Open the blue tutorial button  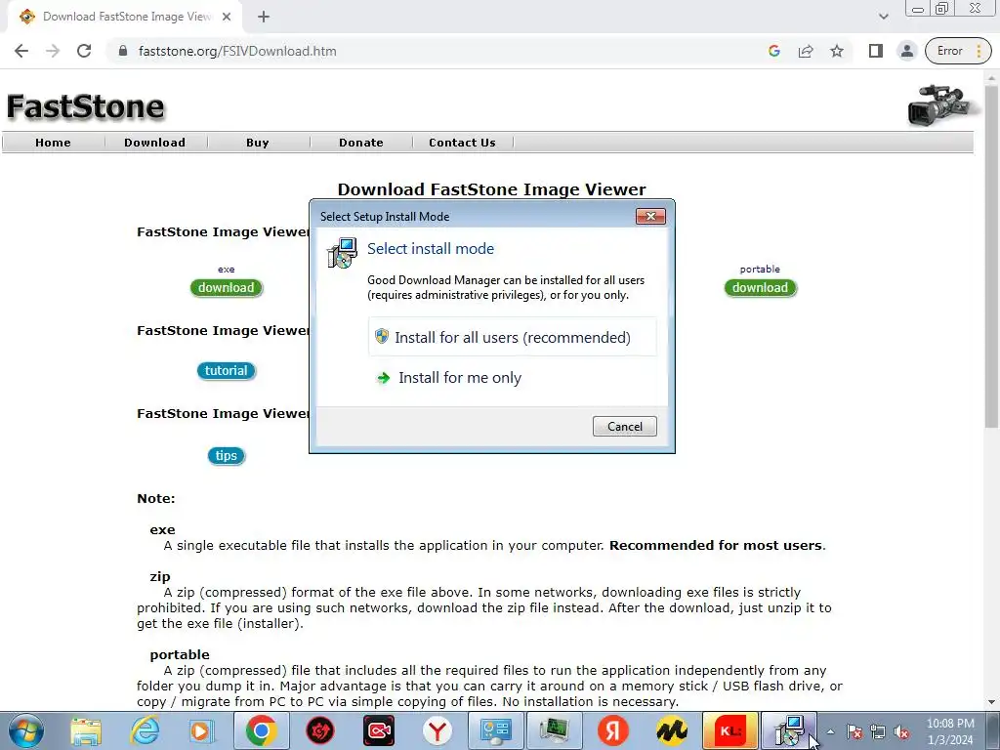pyautogui.click(x=226, y=370)
